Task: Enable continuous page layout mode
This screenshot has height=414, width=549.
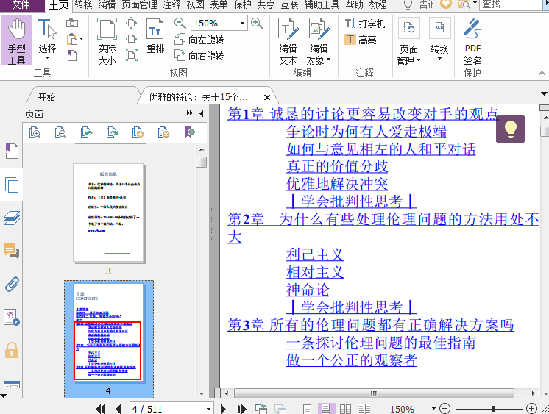Action: (325, 409)
